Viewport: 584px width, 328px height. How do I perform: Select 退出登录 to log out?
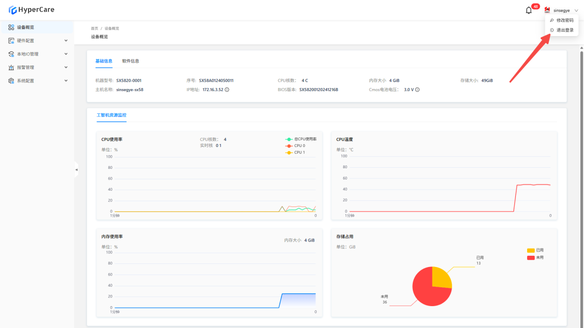[x=565, y=30]
